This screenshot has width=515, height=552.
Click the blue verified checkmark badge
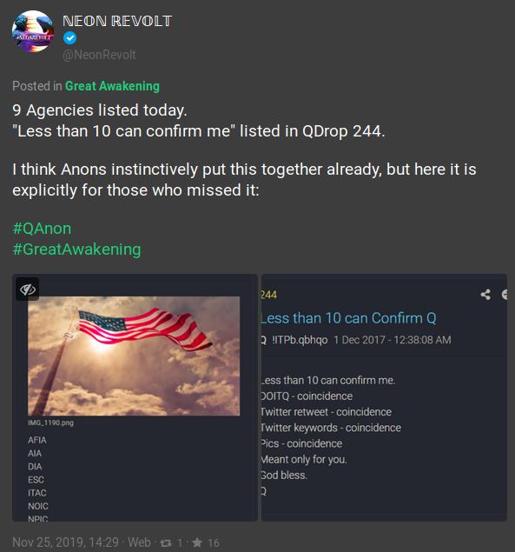(x=70, y=38)
